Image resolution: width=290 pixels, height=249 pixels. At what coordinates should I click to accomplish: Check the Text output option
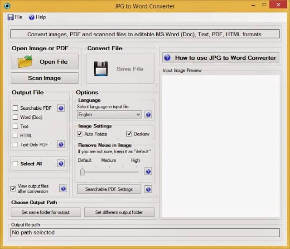click(x=15, y=127)
